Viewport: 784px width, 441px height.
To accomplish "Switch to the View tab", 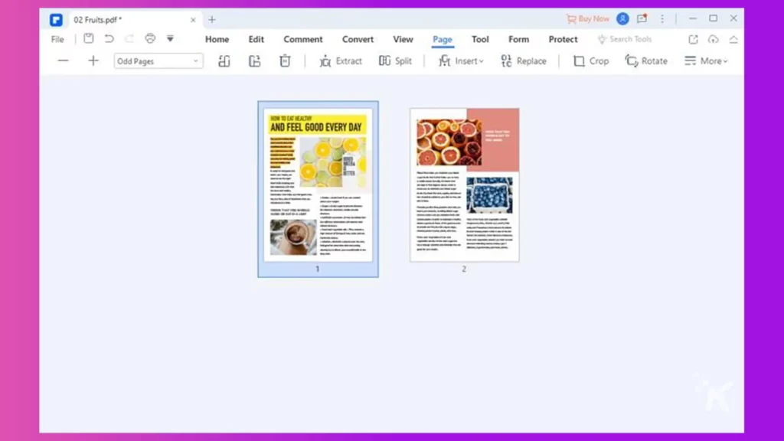I will 403,39.
